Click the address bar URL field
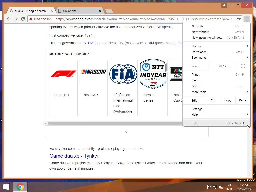This screenshot has width=256, height=192. [145, 19]
